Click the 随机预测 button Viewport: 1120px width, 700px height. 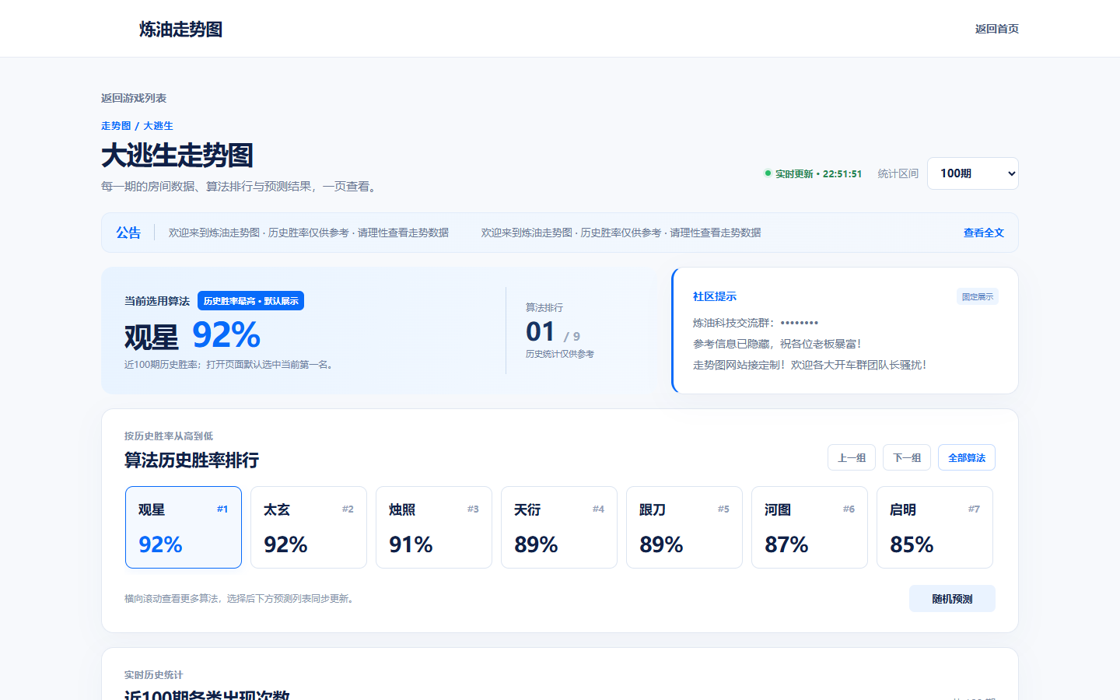point(952,599)
